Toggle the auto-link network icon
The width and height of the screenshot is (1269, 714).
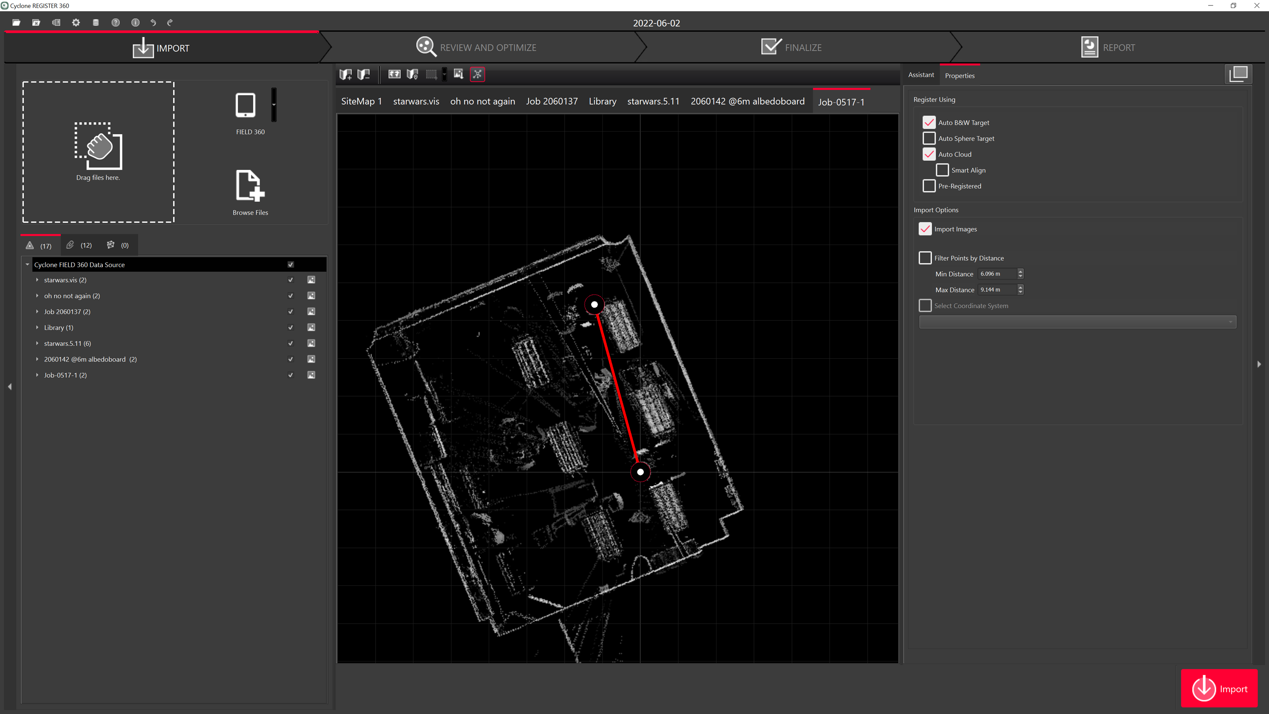coord(478,75)
